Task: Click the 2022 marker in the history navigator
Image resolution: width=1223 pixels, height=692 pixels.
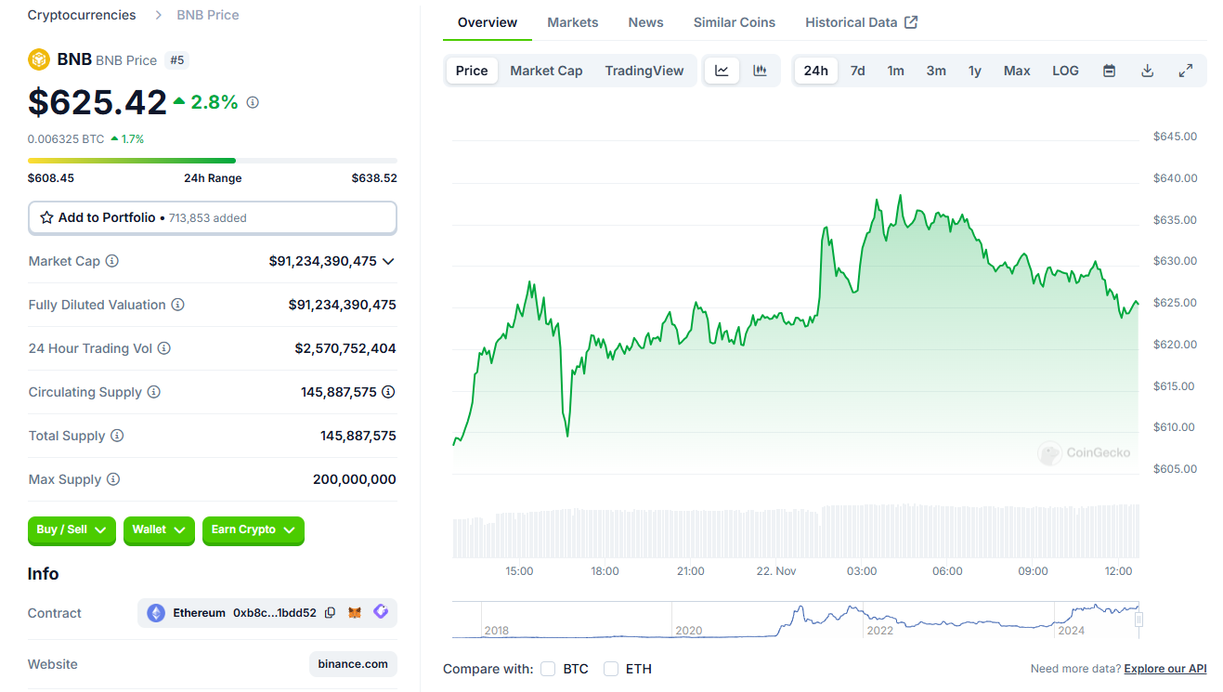Action: click(879, 631)
